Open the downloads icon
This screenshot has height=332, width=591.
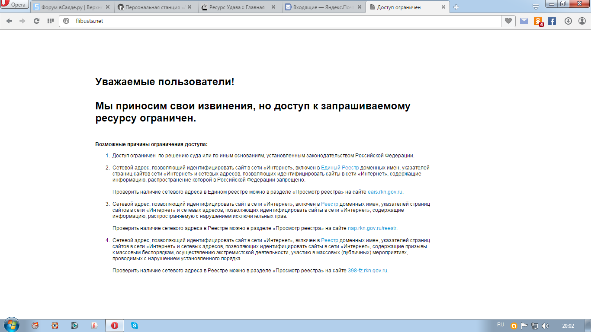point(568,21)
